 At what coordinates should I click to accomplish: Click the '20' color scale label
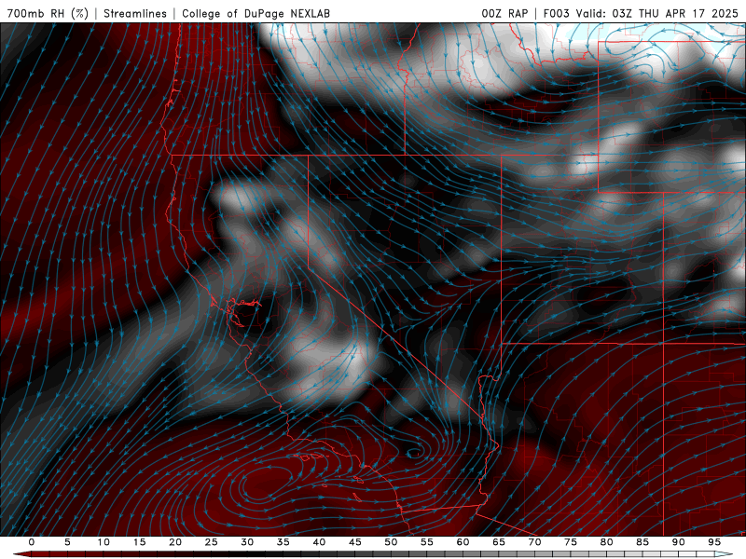(x=175, y=542)
